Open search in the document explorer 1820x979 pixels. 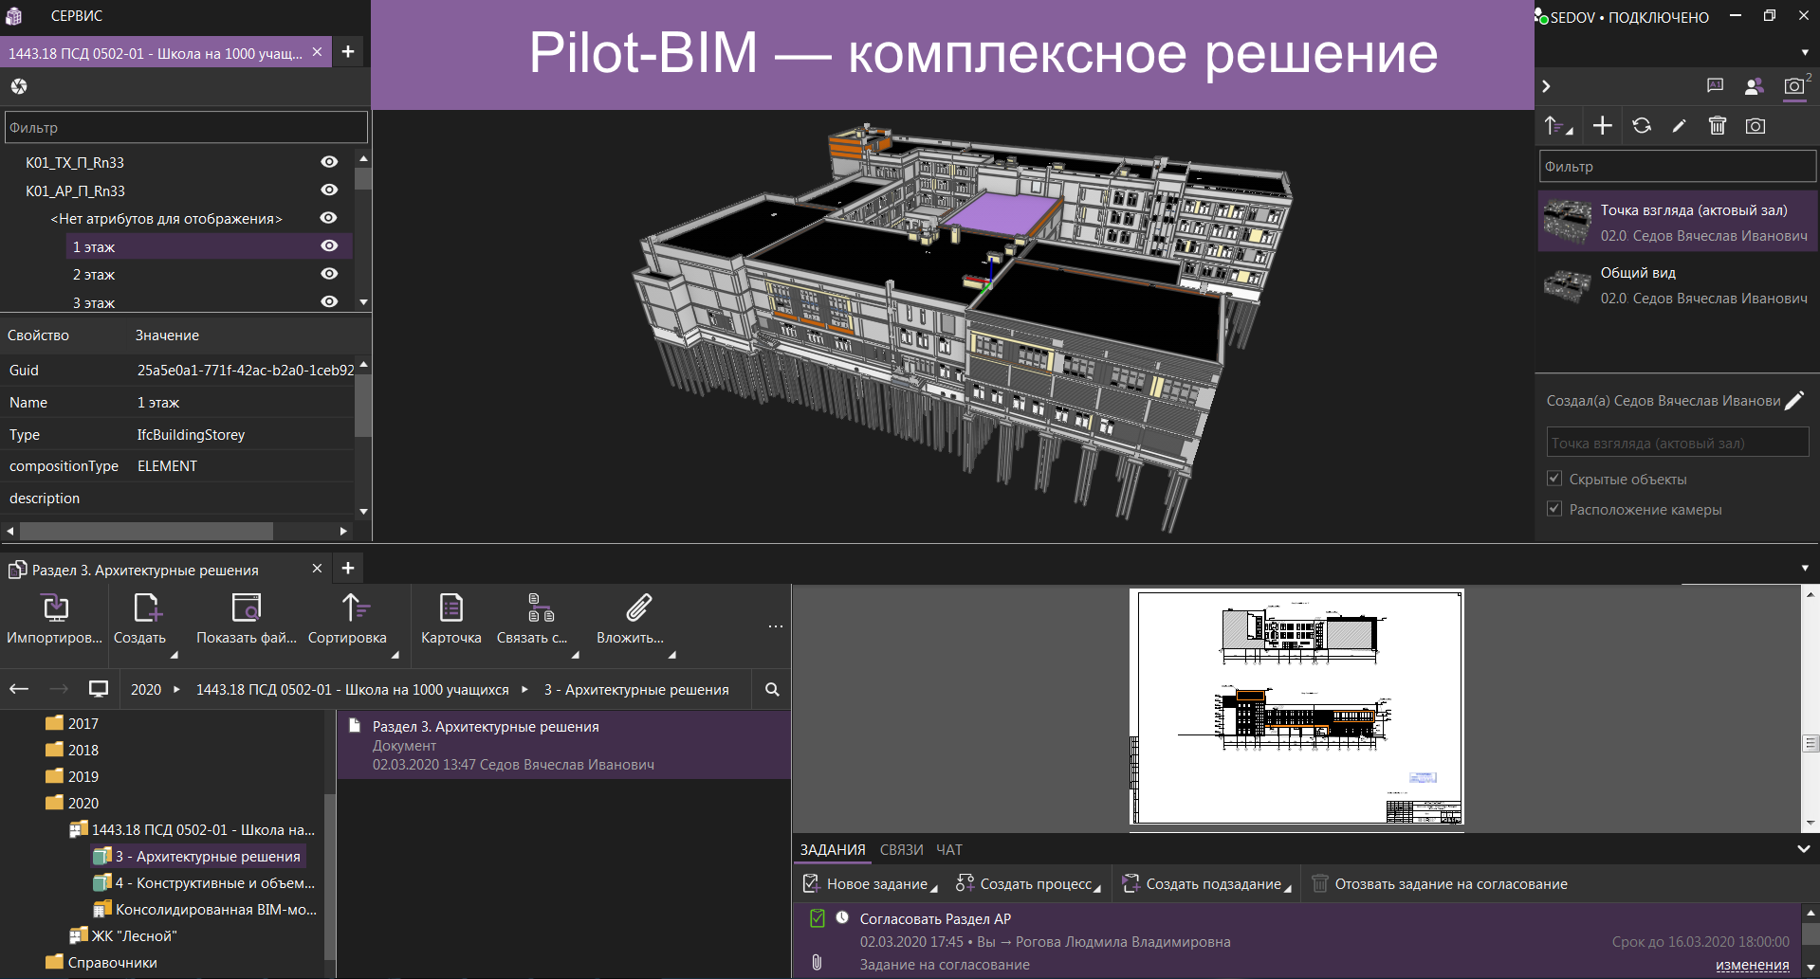click(772, 690)
